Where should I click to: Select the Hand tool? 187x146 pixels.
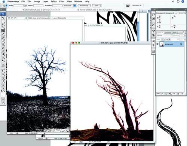click(x=3, y=85)
